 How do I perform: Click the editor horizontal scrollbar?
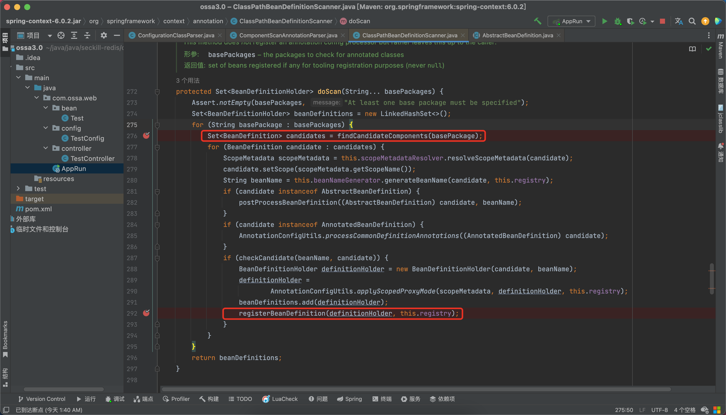(x=416, y=389)
